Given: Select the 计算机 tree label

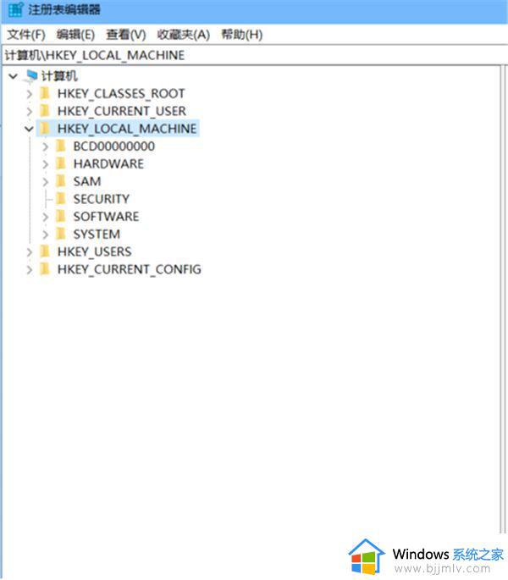Looking at the screenshot, I should 59,76.
